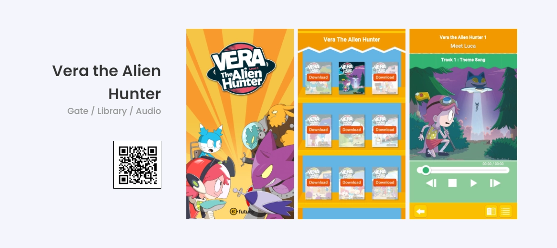Download the third book in middle row
This screenshot has width=557, height=248.
[x=385, y=130]
